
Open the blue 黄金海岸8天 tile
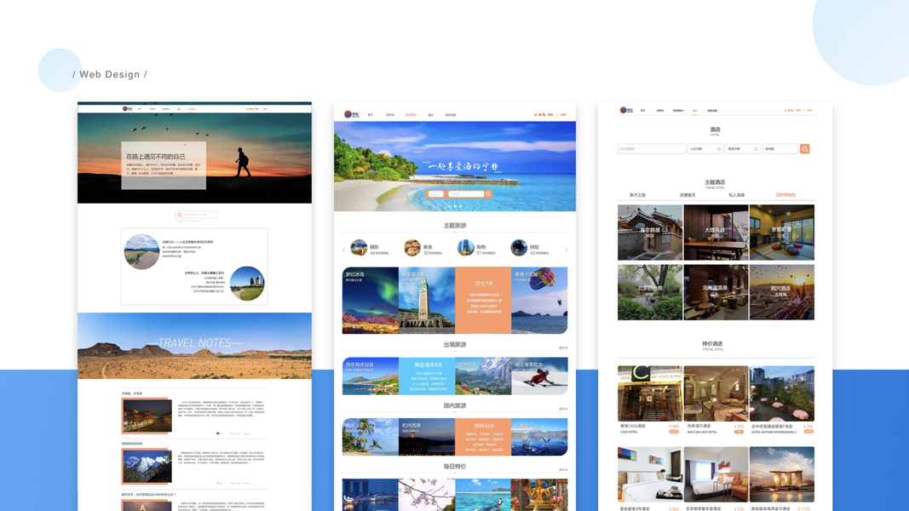tap(427, 376)
